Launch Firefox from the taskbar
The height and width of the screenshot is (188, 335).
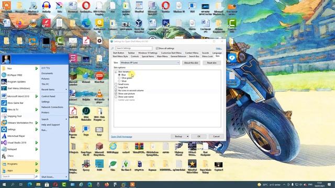pyautogui.click(x=107, y=184)
